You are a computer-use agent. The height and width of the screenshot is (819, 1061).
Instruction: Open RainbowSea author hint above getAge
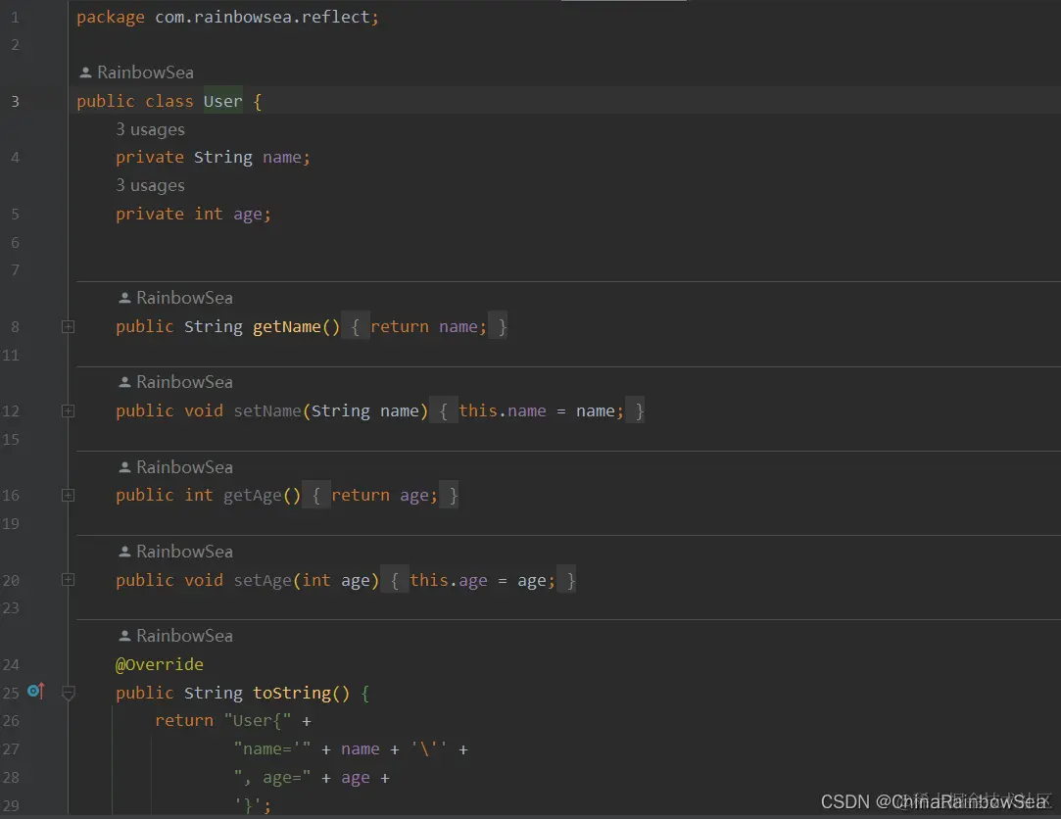coord(176,467)
